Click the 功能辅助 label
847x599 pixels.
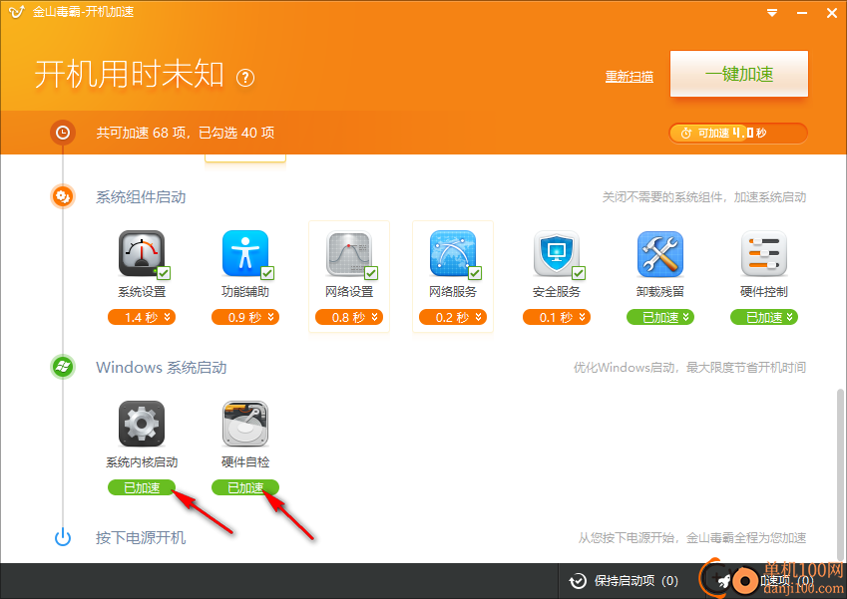pos(245,292)
